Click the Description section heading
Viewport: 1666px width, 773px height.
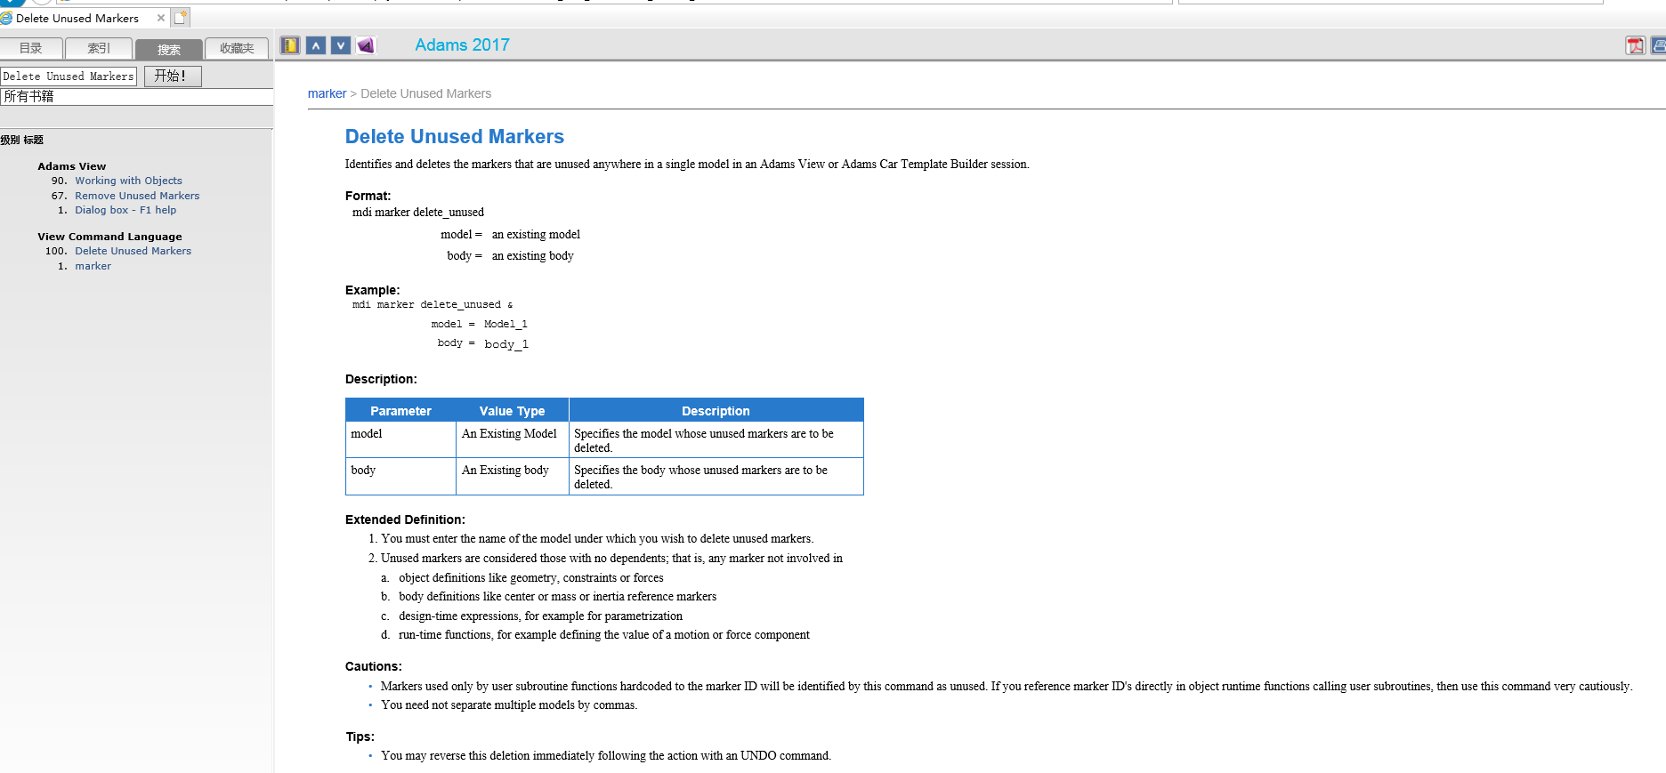(381, 379)
